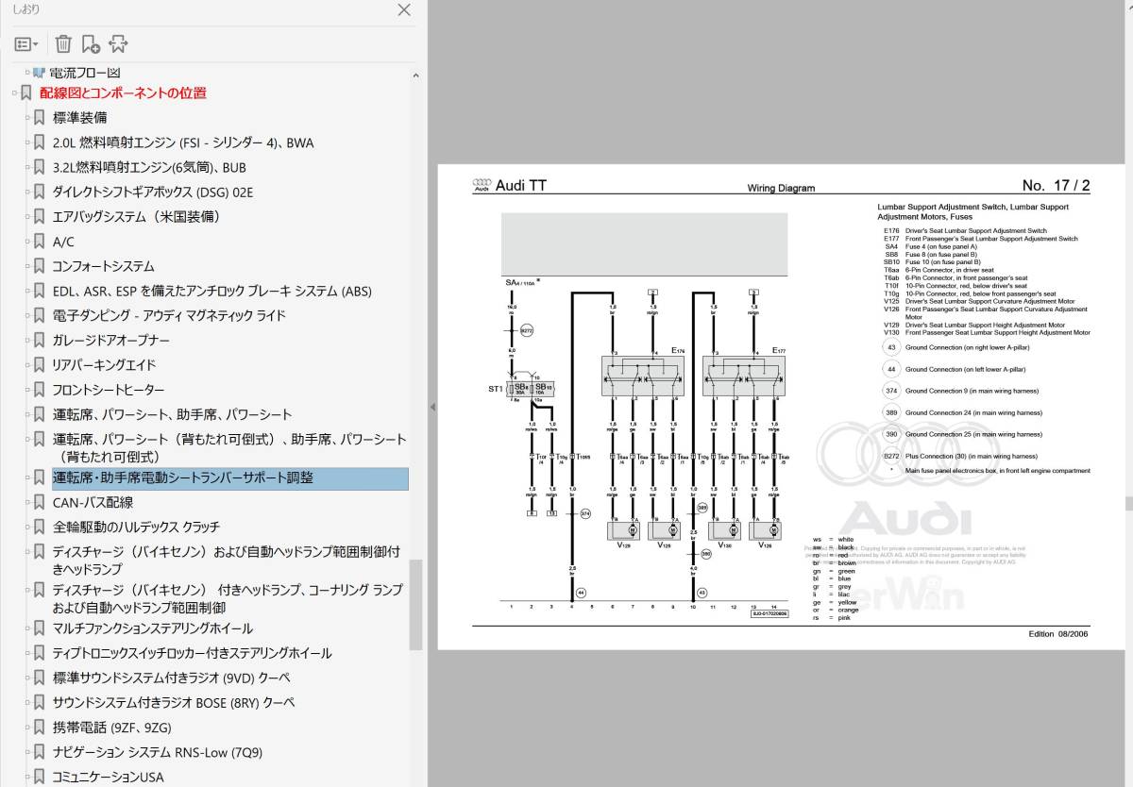Open the CAN-バス配線 bookmark
1133x787 pixels.
click(93, 502)
